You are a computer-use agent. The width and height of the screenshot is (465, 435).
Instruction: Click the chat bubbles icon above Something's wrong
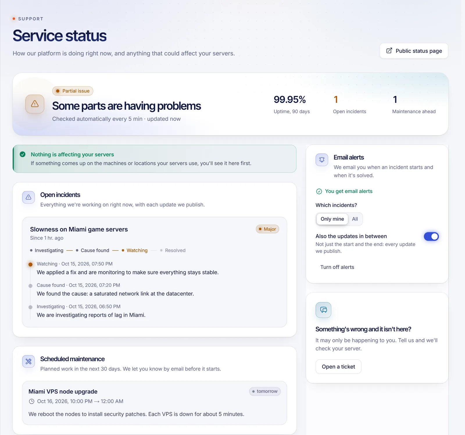pos(323,310)
